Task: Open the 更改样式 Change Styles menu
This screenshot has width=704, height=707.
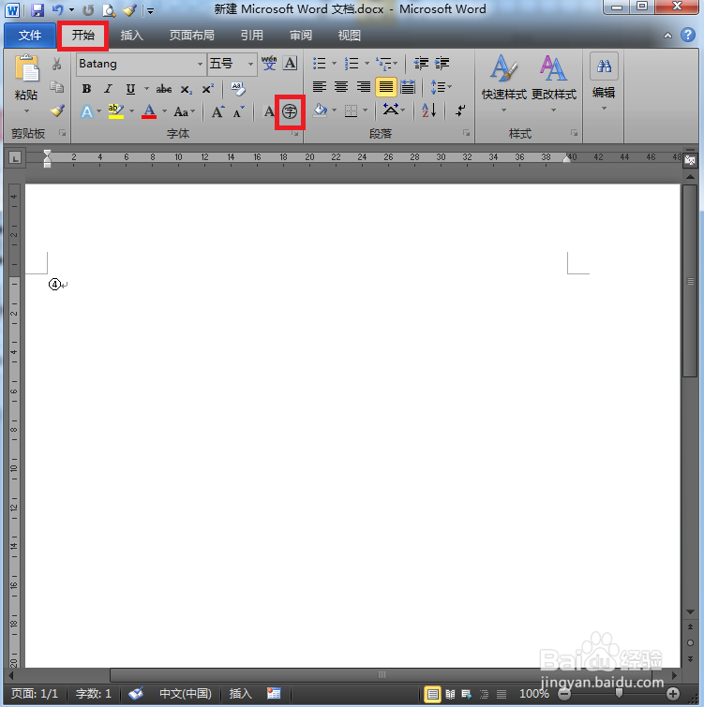Action: [554, 83]
